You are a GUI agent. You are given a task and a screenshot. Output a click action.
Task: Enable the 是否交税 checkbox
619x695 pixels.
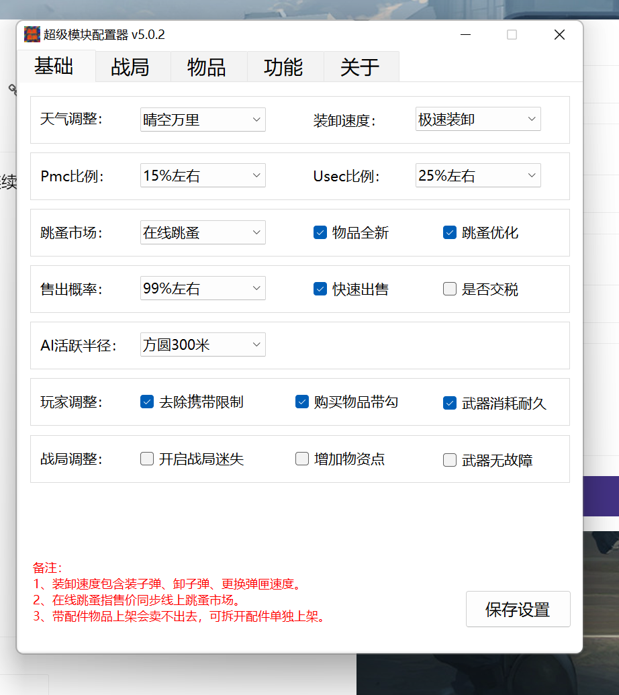coord(449,289)
